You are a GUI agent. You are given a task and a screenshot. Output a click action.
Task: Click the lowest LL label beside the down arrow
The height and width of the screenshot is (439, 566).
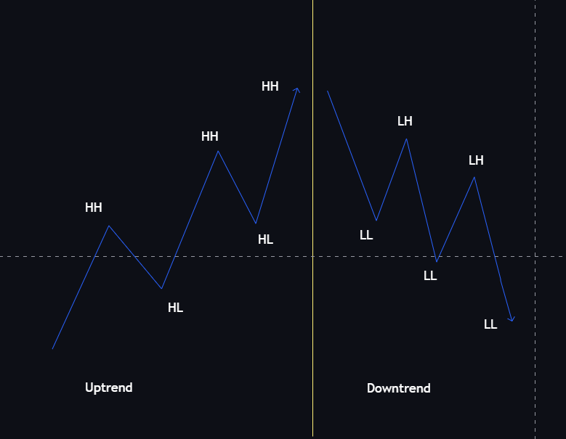(x=490, y=324)
